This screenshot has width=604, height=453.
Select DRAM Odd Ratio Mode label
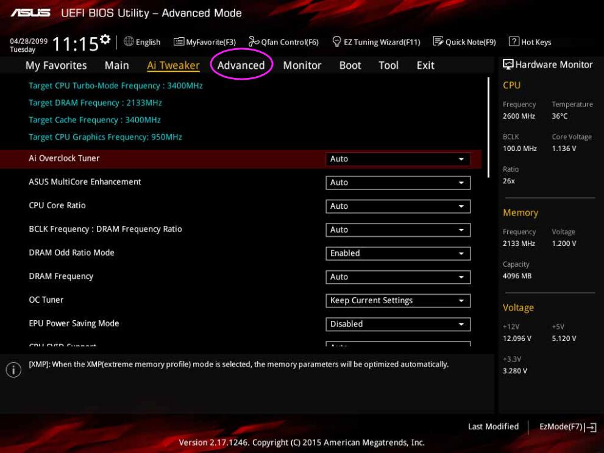tap(71, 253)
